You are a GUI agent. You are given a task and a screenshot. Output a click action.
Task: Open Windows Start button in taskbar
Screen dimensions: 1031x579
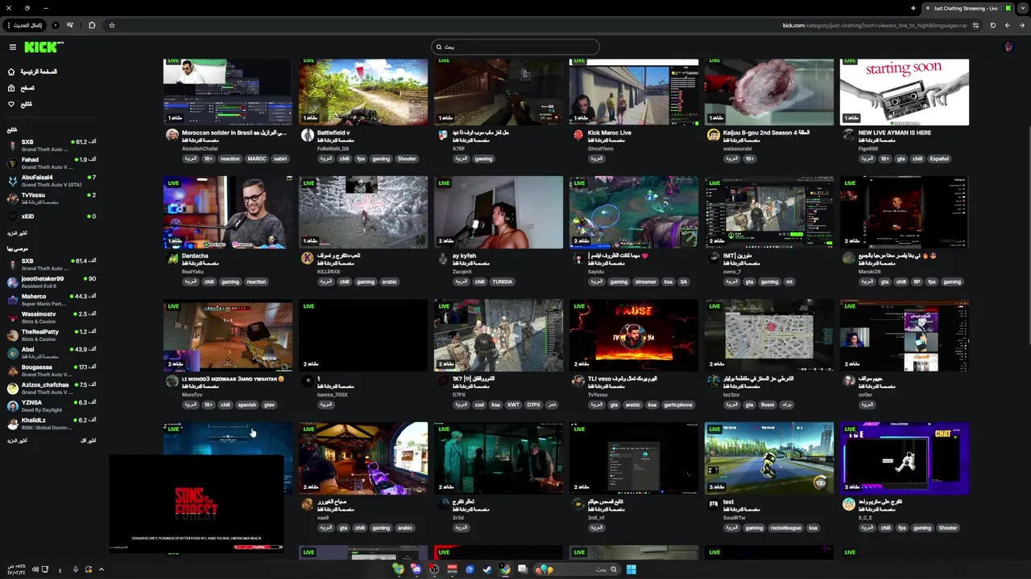click(x=631, y=569)
